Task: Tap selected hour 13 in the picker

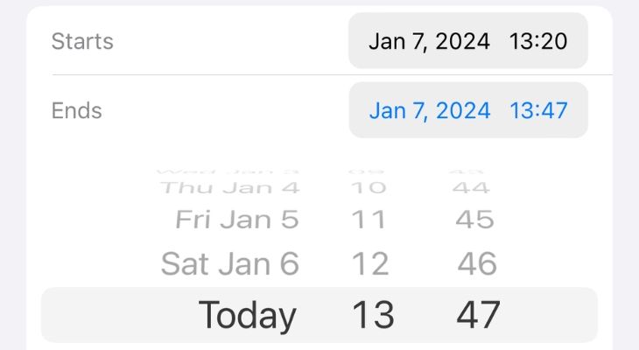Action: pos(372,315)
